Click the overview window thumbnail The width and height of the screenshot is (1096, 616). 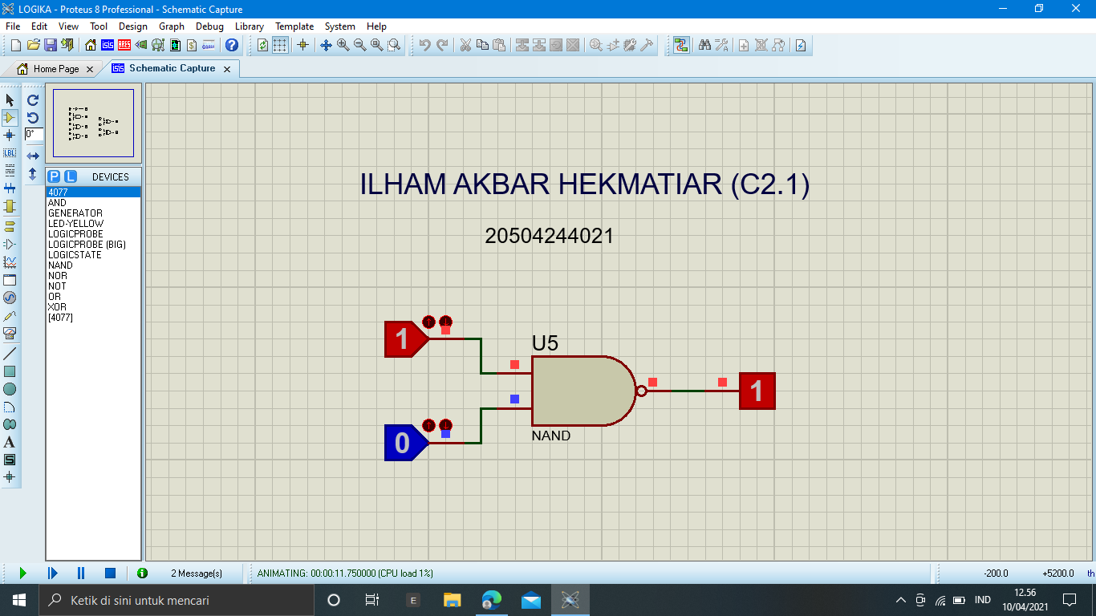(94, 123)
